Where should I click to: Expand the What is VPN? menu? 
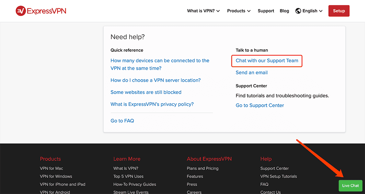coord(203,11)
